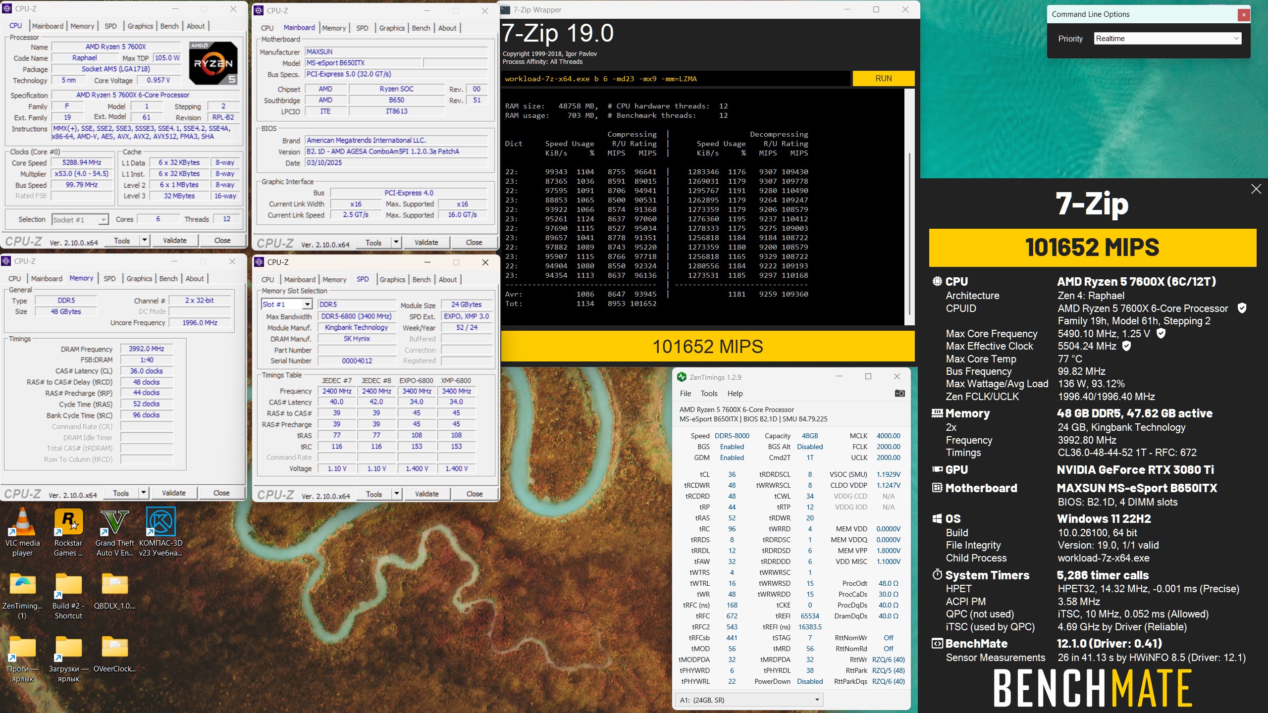The width and height of the screenshot is (1268, 713).
Task: Open ZenTimings (1) desktop folder
Action: point(22,596)
